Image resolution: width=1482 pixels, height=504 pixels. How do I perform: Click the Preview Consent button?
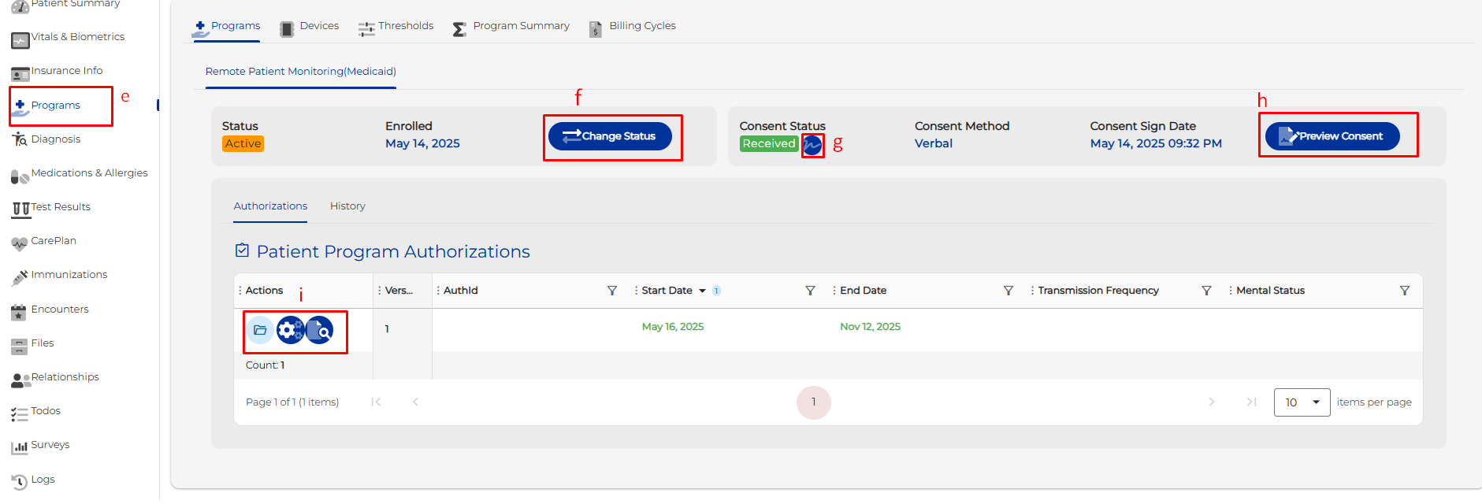(x=1332, y=136)
